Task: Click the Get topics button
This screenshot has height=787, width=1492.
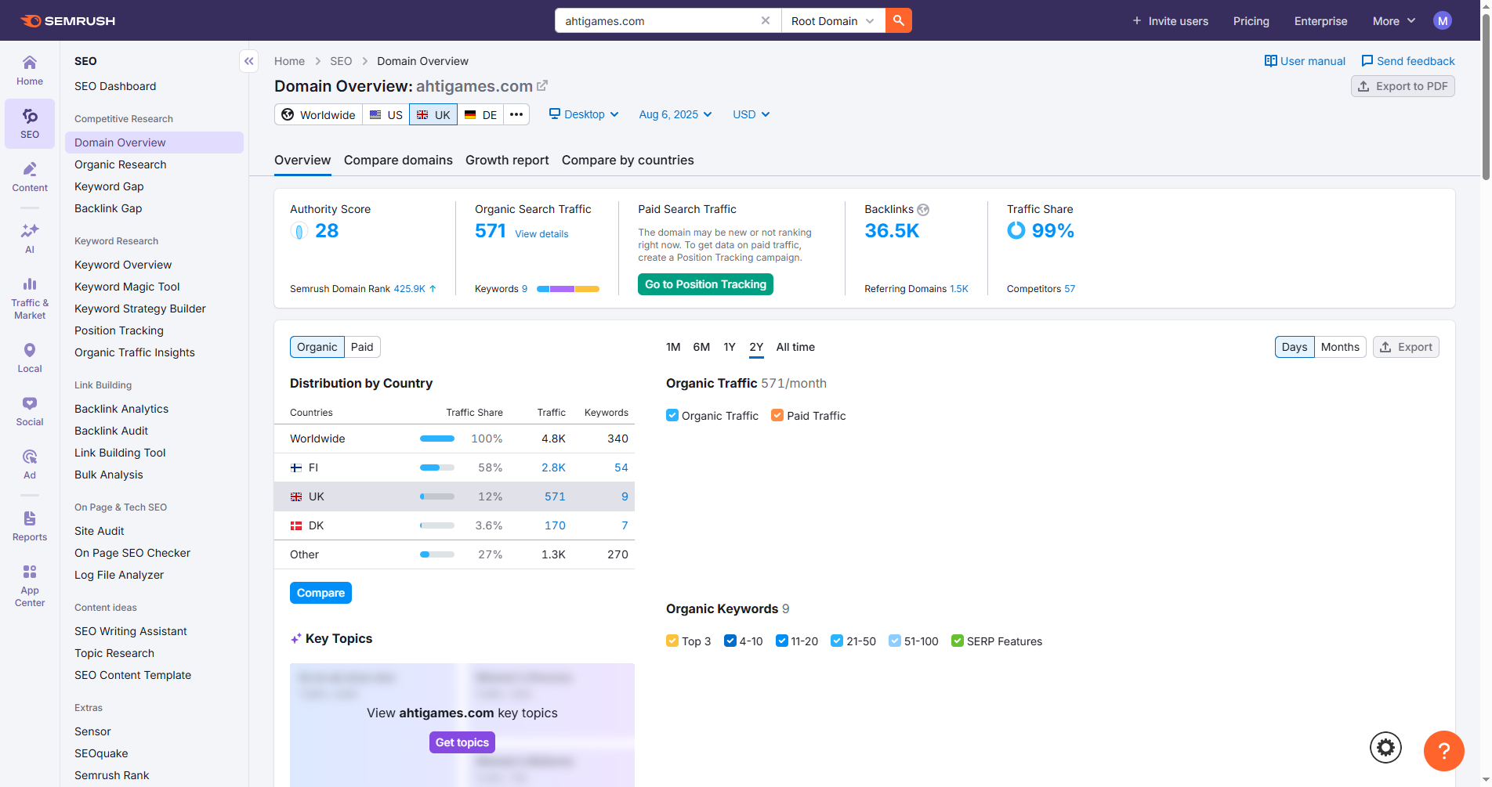Action: (462, 742)
